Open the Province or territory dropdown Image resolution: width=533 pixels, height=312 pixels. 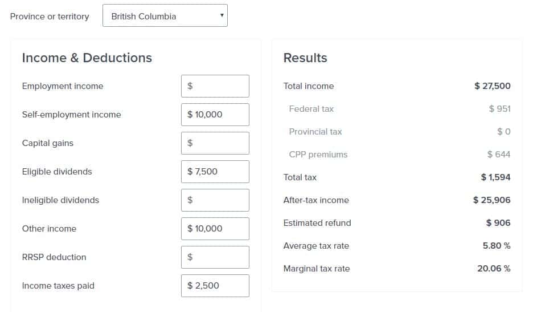pyautogui.click(x=165, y=15)
